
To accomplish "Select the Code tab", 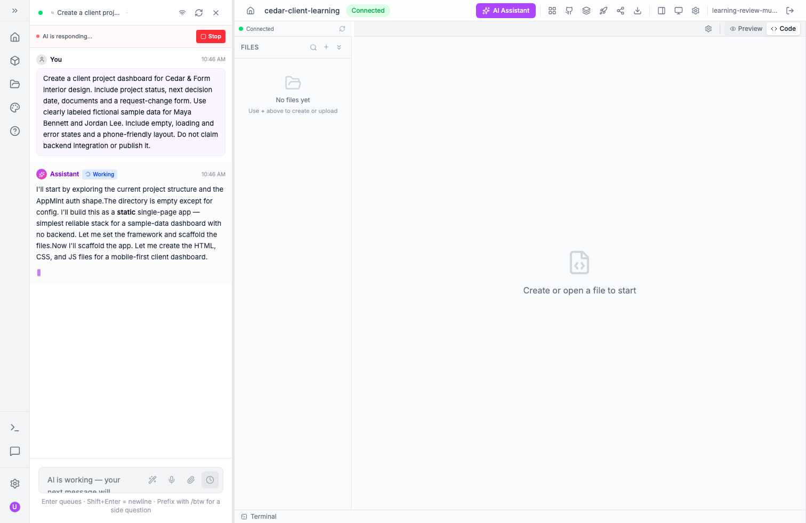I will [x=783, y=29].
